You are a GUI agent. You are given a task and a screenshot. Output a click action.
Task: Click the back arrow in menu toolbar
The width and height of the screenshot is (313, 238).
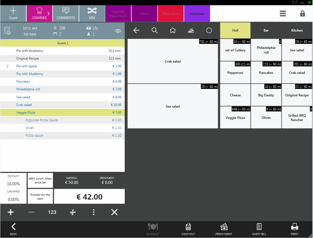tap(136, 30)
